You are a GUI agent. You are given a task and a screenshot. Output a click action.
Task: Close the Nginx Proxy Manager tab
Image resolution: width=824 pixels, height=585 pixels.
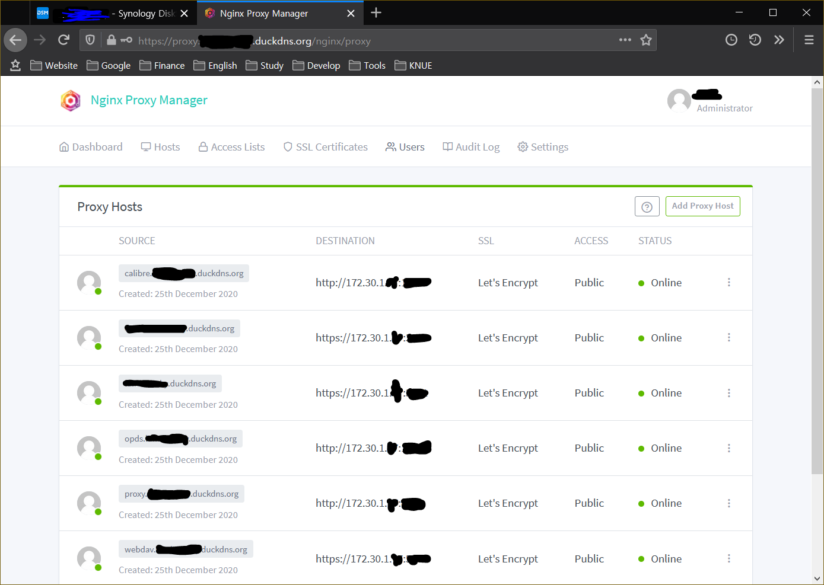(x=351, y=13)
